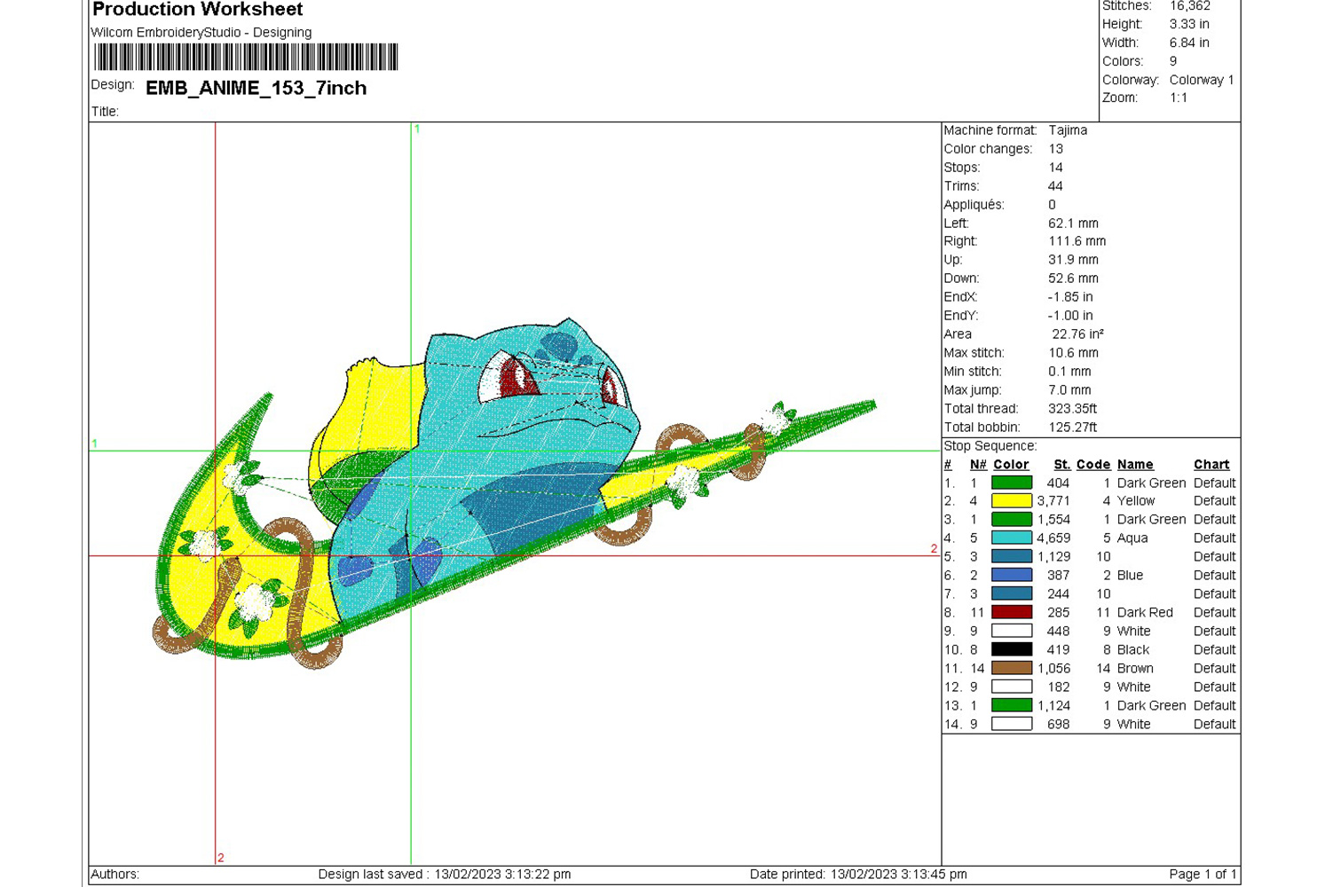
Task: Click the 'Page 1 of 1' footer text
Action: point(1202,875)
